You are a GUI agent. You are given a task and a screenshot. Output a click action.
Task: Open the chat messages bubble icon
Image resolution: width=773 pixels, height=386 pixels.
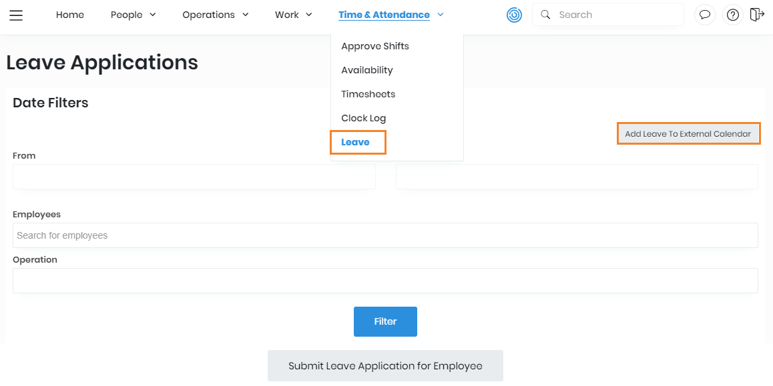pyautogui.click(x=705, y=15)
